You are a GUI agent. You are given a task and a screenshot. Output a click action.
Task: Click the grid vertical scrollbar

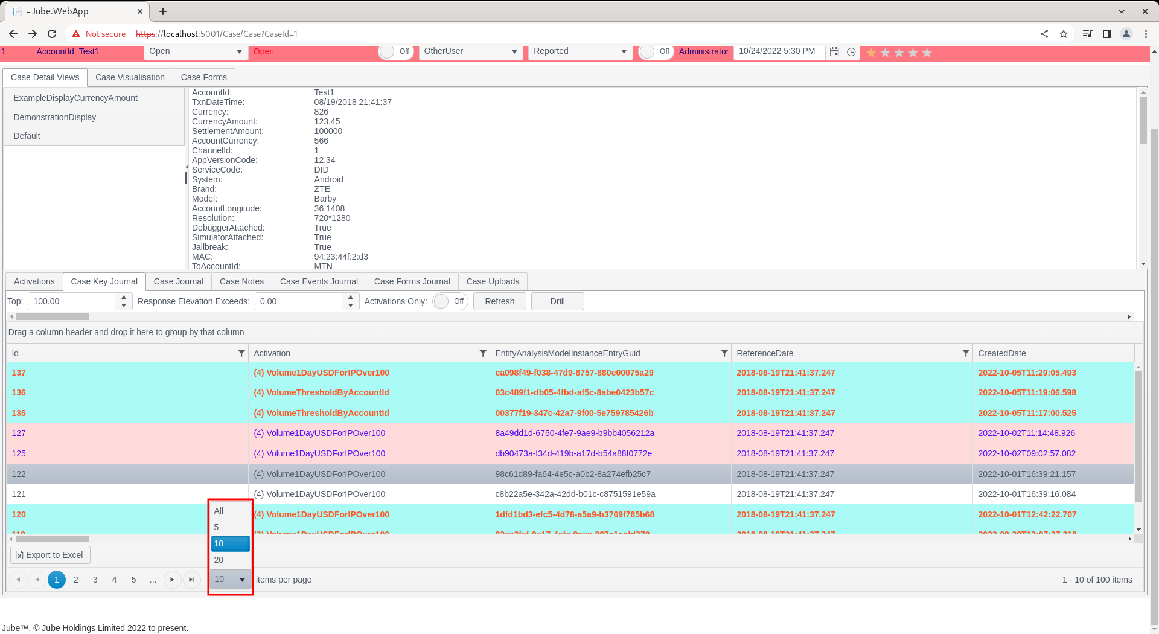[1138, 437]
